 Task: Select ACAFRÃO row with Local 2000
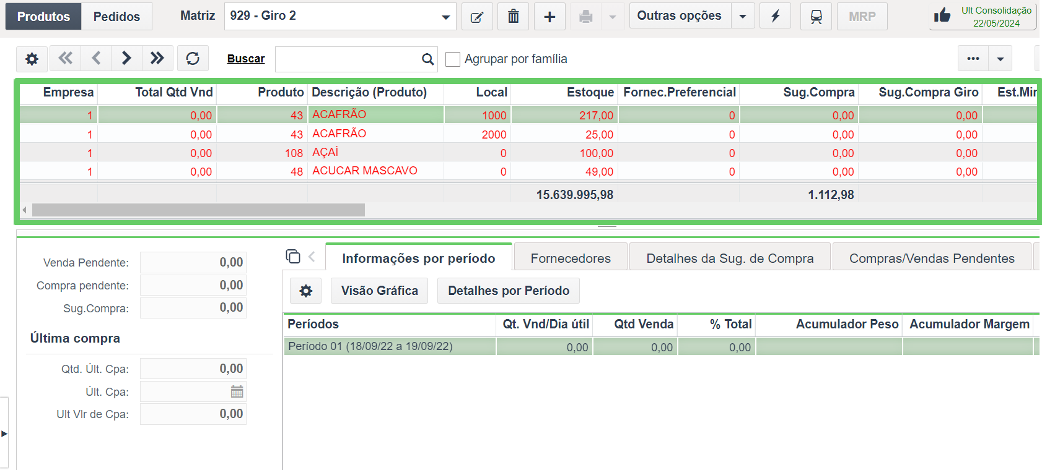tap(528, 134)
